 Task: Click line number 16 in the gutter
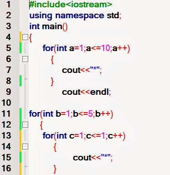point(6,168)
